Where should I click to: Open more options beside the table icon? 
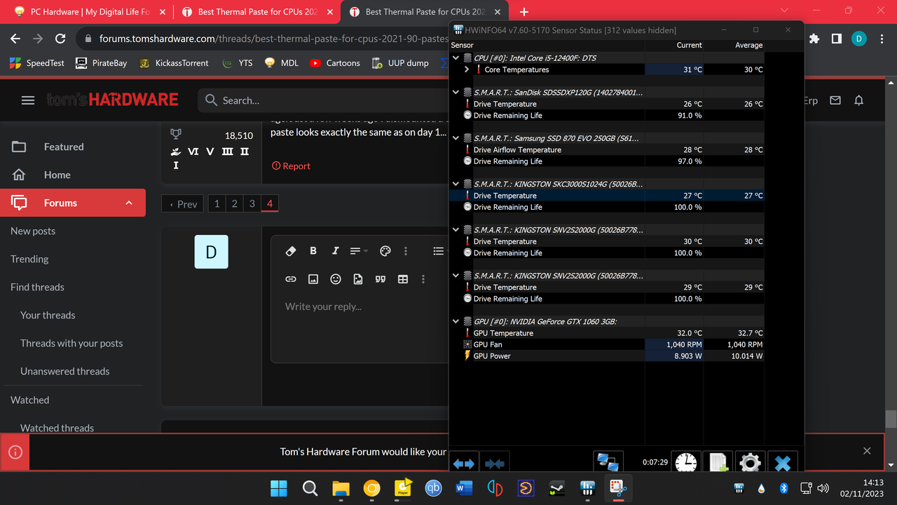pos(423,279)
